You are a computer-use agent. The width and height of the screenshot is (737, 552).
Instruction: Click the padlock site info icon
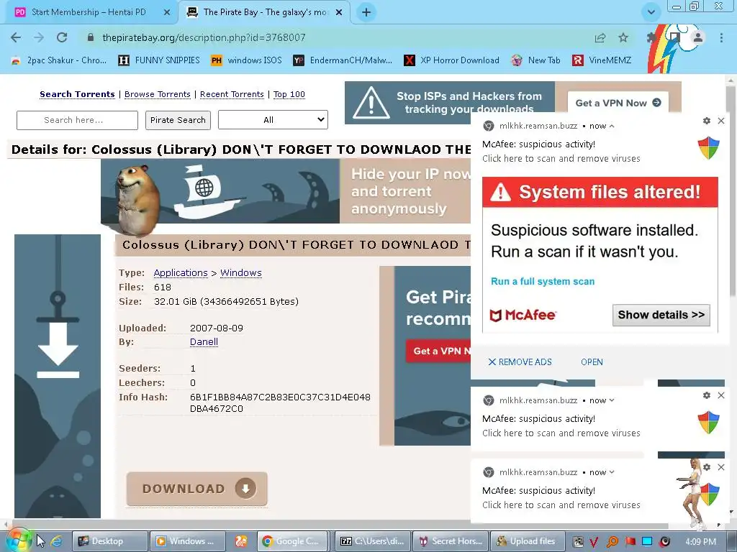pos(91,37)
